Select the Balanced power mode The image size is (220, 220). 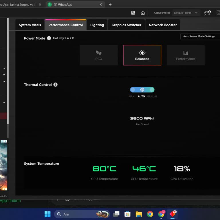tap(142, 55)
